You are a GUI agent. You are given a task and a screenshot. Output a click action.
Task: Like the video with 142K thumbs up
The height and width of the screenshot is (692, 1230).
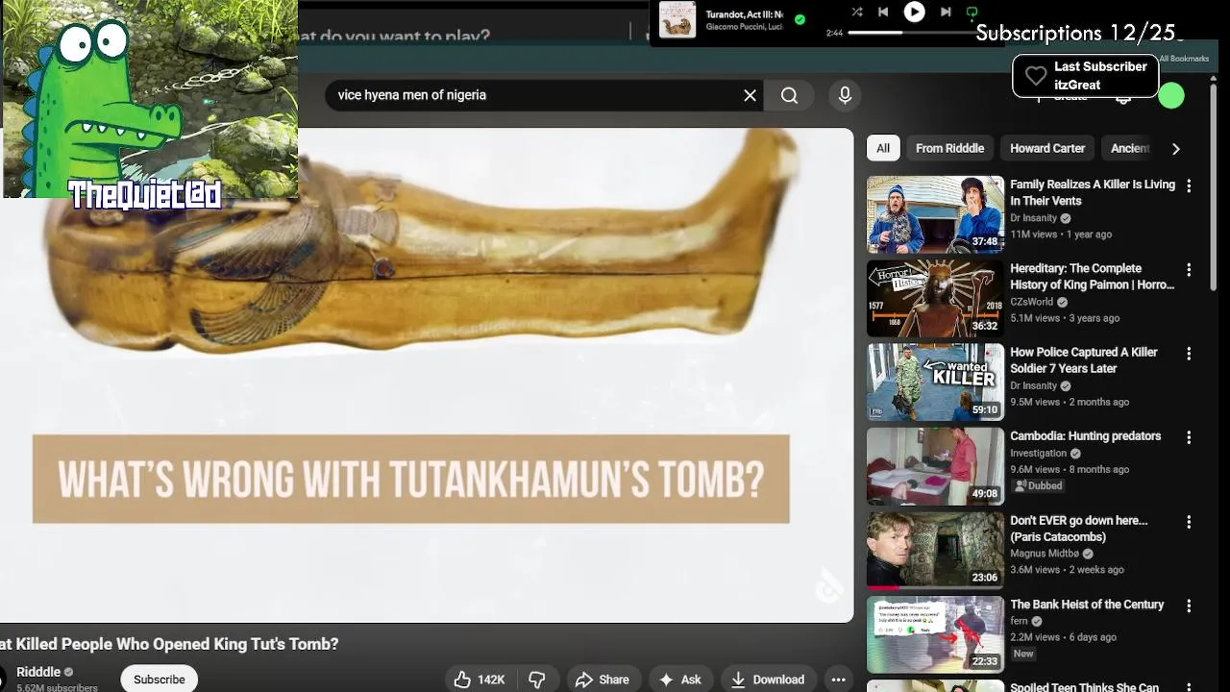click(480, 680)
